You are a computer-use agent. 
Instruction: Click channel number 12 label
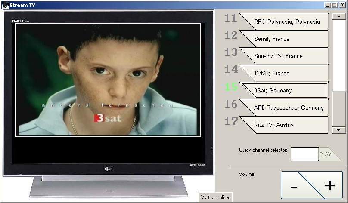(x=231, y=35)
